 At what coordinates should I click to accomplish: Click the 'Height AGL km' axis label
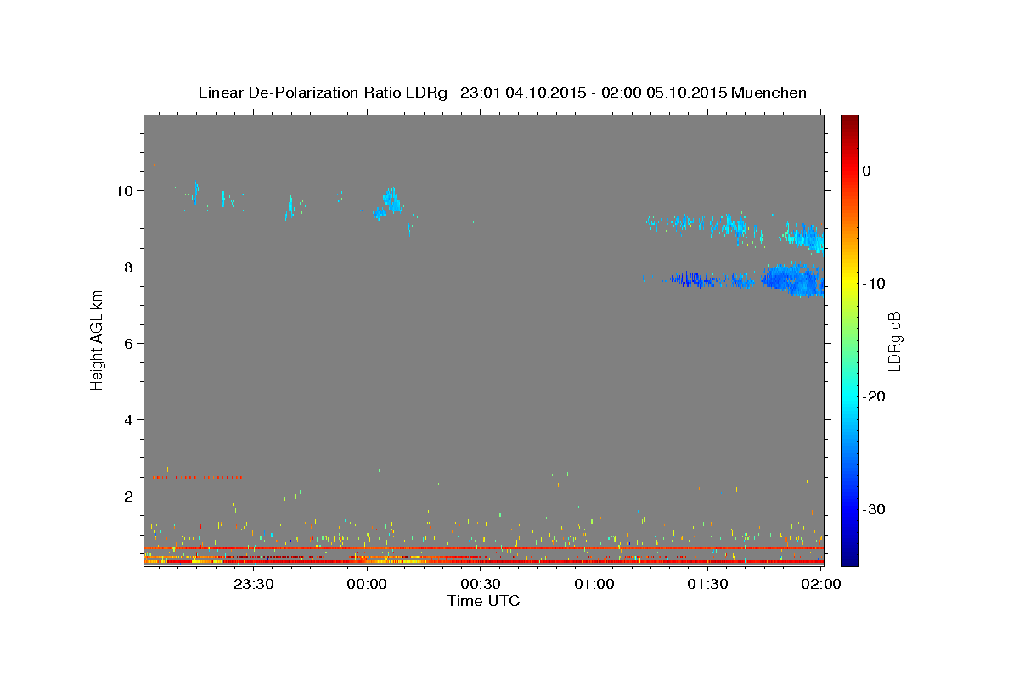98,339
